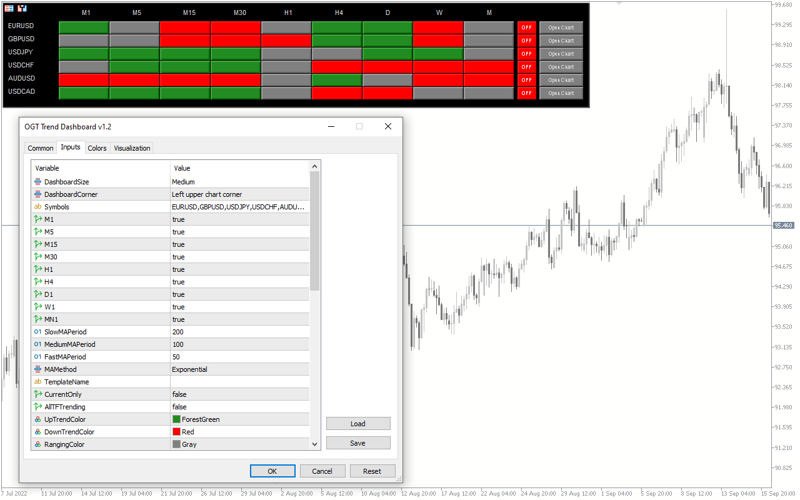
Task: Click Open Chart for USDCAD
Action: click(x=561, y=93)
